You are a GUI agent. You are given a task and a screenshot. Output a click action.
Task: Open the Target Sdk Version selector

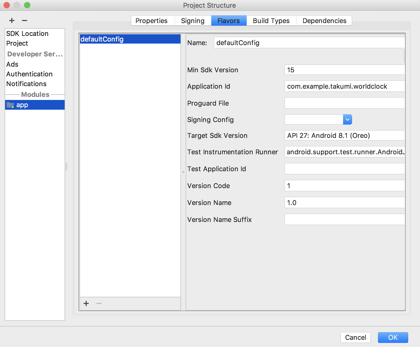344,135
